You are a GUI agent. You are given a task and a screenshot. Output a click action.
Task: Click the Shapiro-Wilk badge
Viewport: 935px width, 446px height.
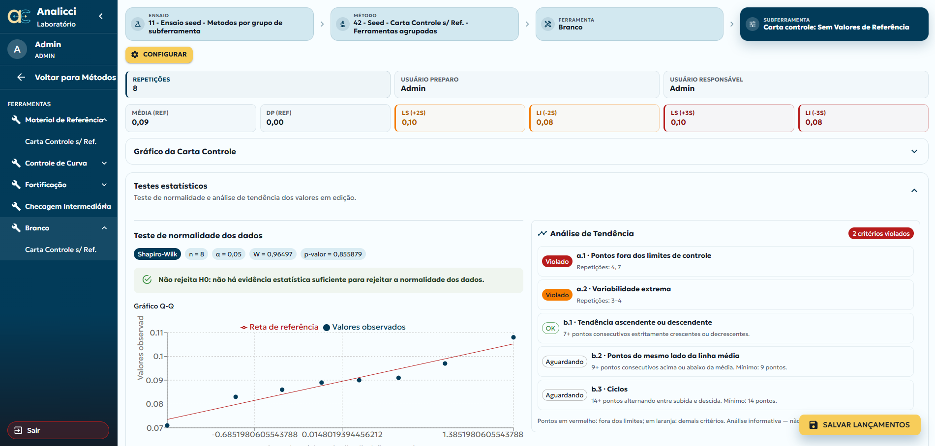click(157, 254)
